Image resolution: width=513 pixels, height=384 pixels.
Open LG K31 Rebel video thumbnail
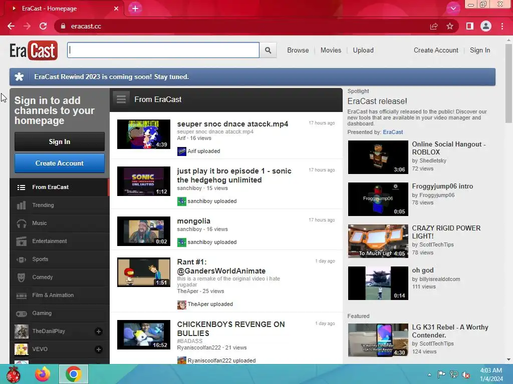pyautogui.click(x=378, y=340)
